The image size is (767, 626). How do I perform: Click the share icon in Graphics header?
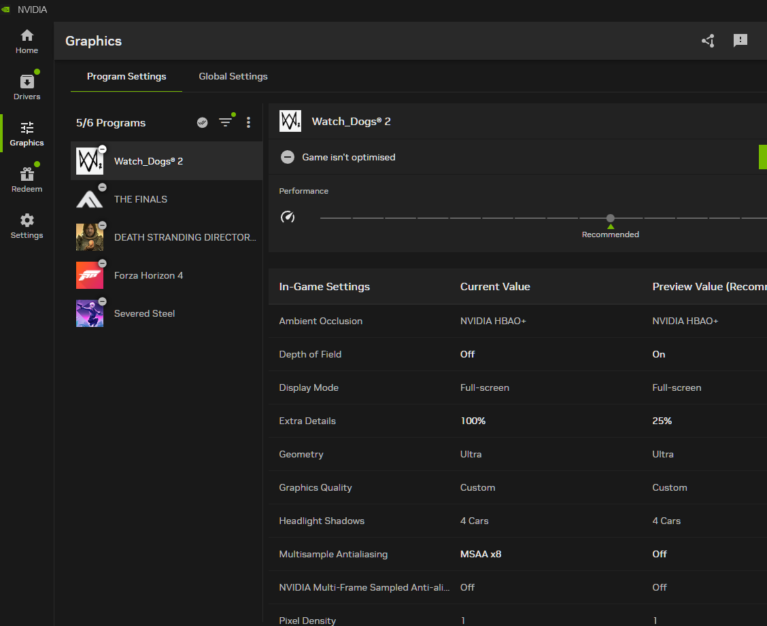coord(708,41)
